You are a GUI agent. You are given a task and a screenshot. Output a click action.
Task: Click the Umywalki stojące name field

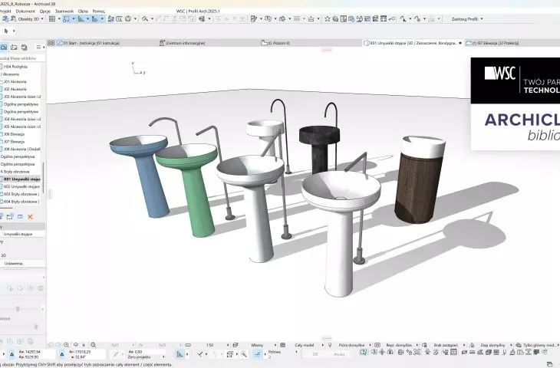pos(22,234)
